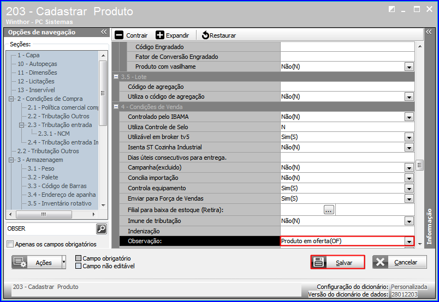
Task: Click the Salvar button
Action: tap(337, 262)
